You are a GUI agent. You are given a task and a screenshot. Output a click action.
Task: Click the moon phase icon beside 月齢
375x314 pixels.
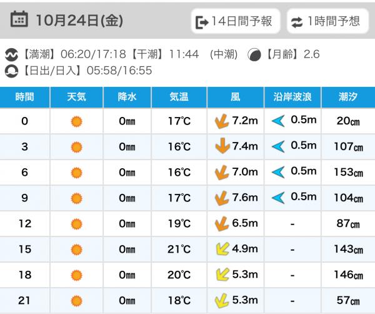[254, 54]
